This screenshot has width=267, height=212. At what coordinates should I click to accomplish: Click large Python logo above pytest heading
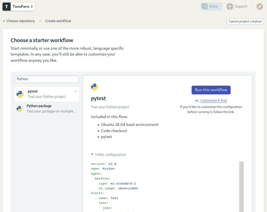click(x=95, y=87)
